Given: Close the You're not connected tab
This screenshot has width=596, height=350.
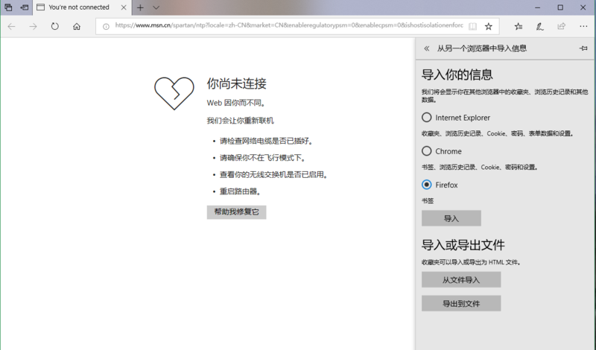Looking at the screenshot, I should pos(124,7).
